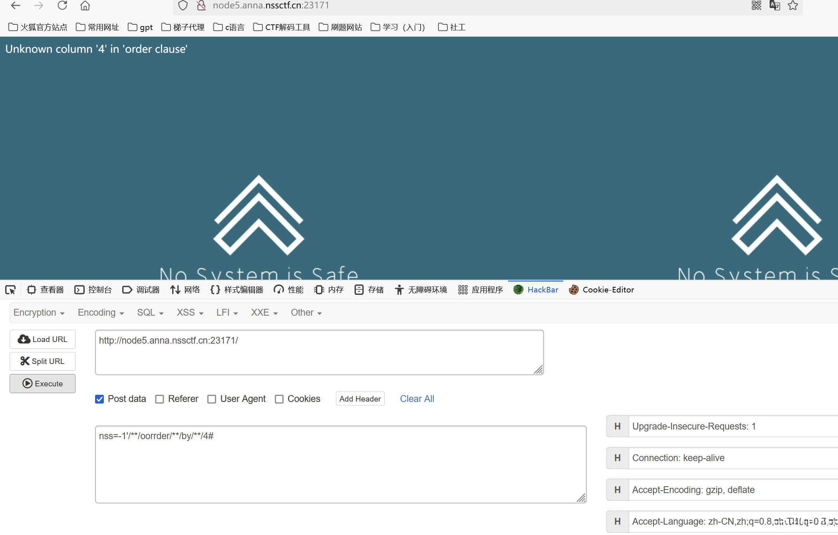
Task: Click the Clear All link
Action: (x=417, y=399)
